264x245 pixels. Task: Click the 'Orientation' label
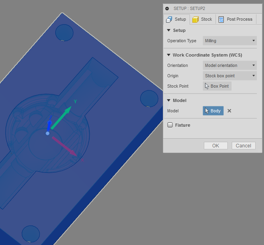pos(178,65)
